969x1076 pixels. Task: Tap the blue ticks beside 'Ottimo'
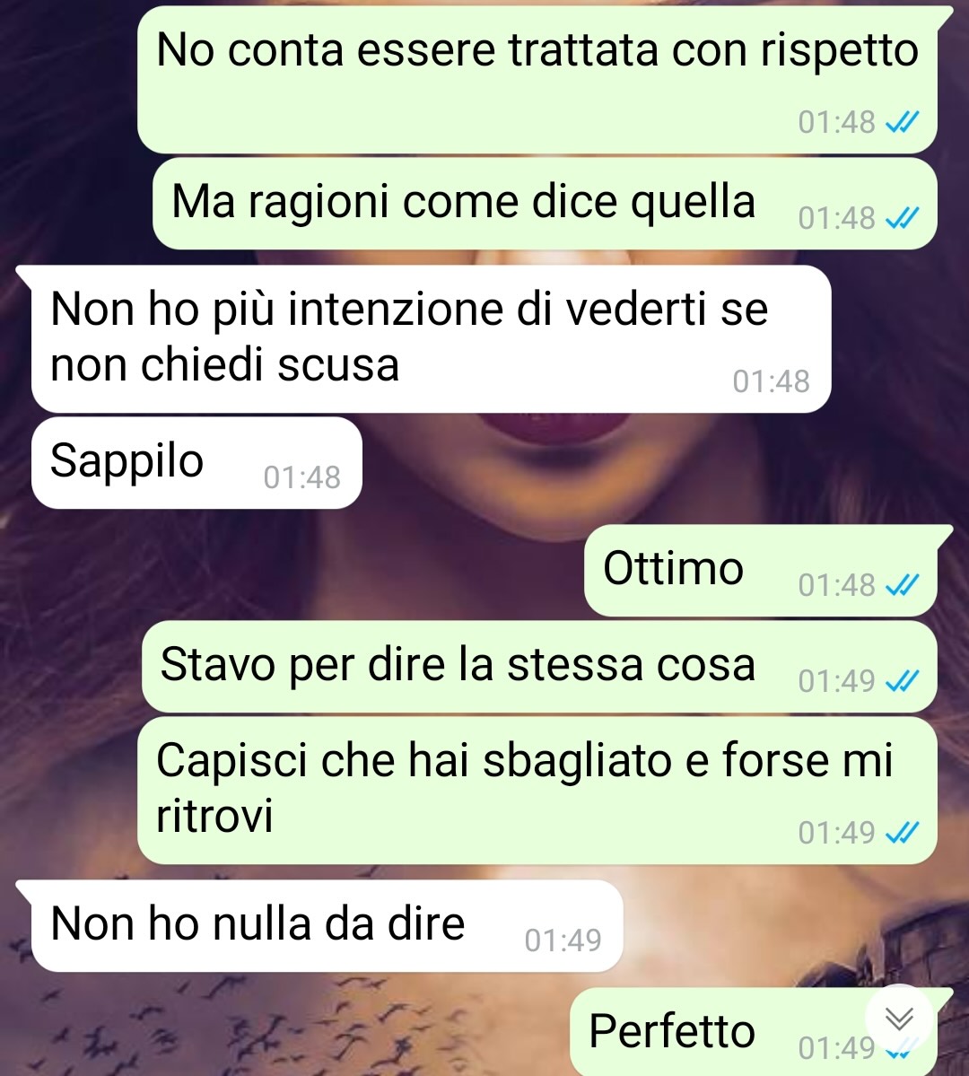click(x=902, y=586)
